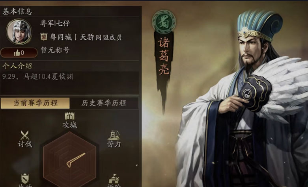
Task: Switch to 历史赛季历程 tab
Action: click(x=104, y=103)
